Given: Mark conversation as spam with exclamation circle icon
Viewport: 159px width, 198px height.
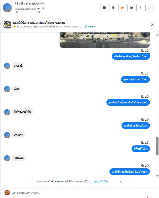Looking at the screenshot, I should coord(104,8).
